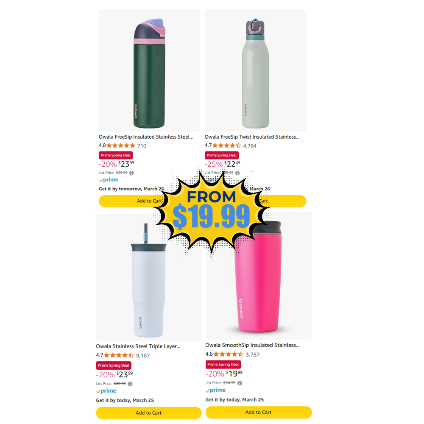This screenshot has height=424, width=424.
Task: View 9,187 reviews for Triple Layer tumbler
Action: [x=143, y=356]
